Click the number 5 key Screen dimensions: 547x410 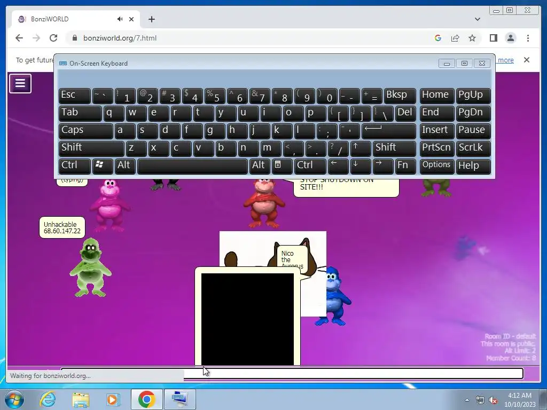pos(215,96)
